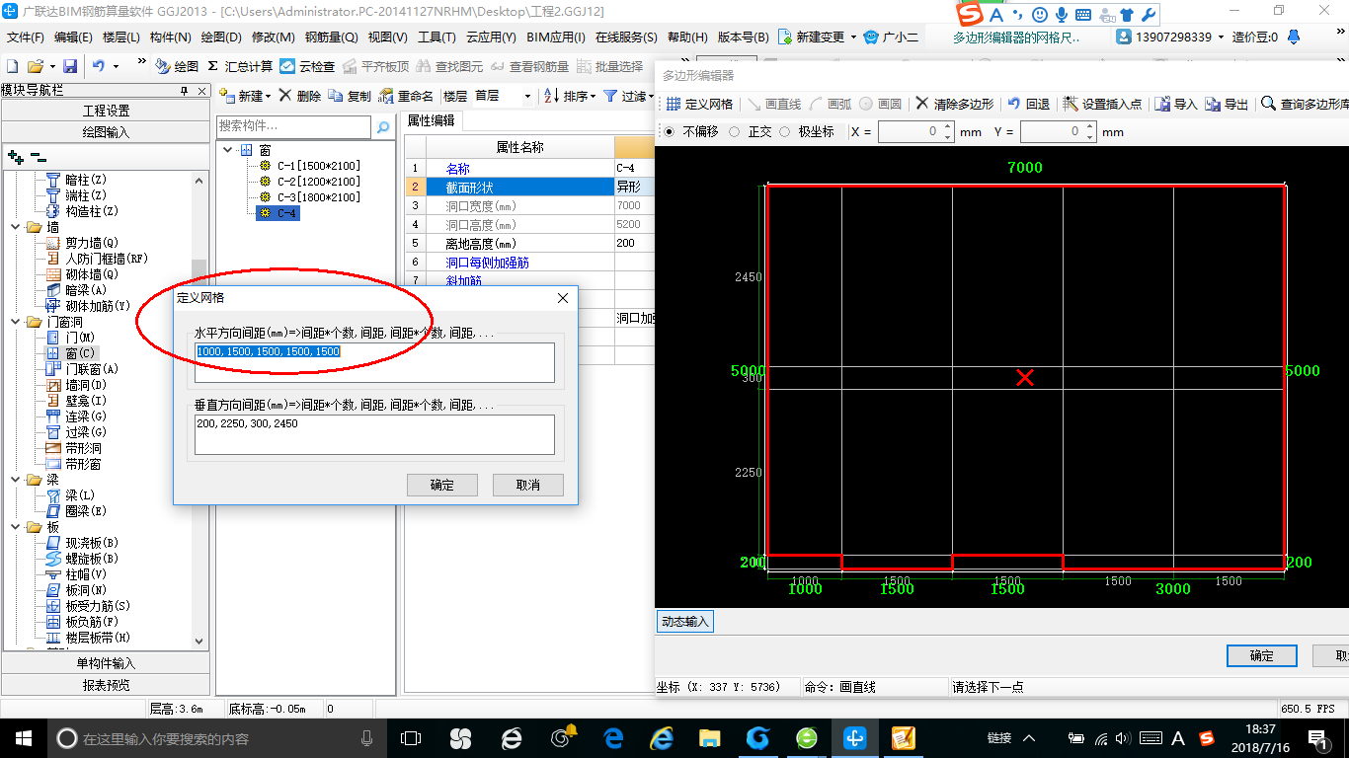Open the 报表预览 section

106,685
